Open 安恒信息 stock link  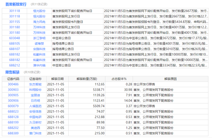click(35, 112)
